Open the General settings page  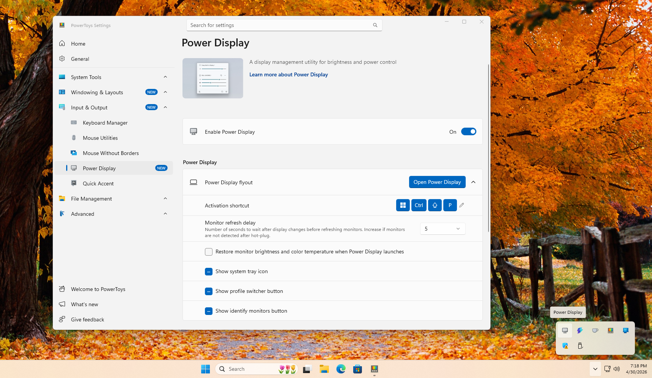(x=114, y=59)
